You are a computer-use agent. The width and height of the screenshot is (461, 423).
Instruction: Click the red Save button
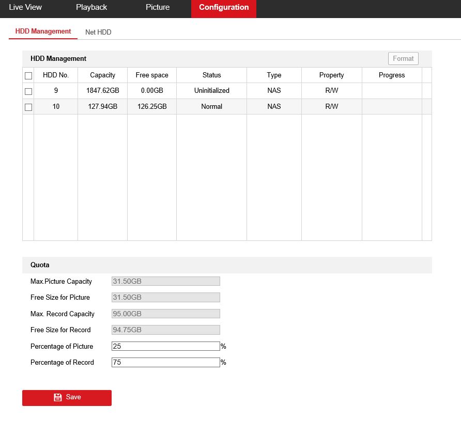67,398
